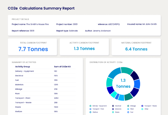Click the Other legend marker
Screen dimensions: 168x115
pos(142,109)
